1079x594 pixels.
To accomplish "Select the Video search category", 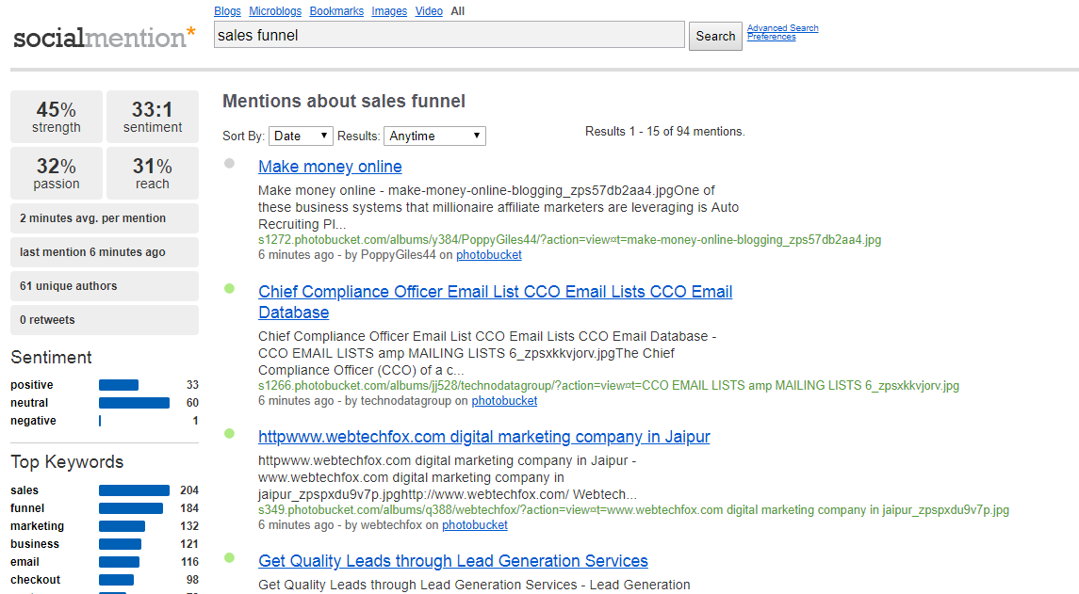I will [429, 10].
